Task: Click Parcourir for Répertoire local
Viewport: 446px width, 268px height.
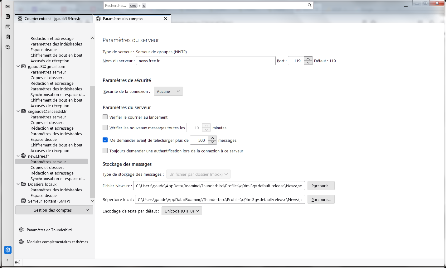Action: tap(321, 199)
